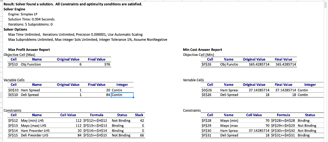The image size is (328, 142).
Task: Select the Ham Spread final value 20
Action: (108, 90)
